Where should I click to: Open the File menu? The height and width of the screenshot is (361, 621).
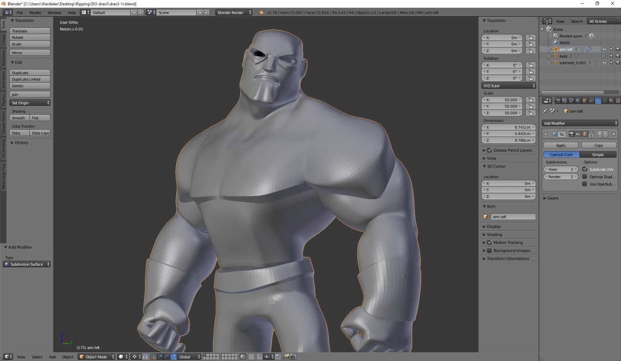coord(20,12)
